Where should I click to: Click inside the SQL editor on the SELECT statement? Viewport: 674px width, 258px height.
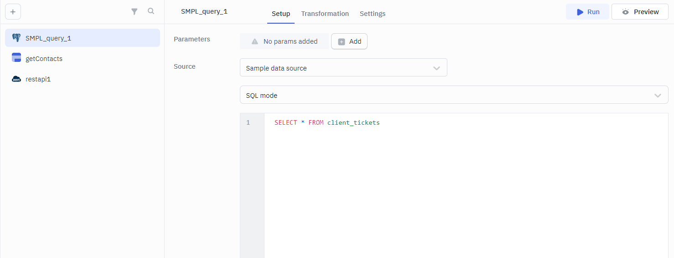pos(327,123)
